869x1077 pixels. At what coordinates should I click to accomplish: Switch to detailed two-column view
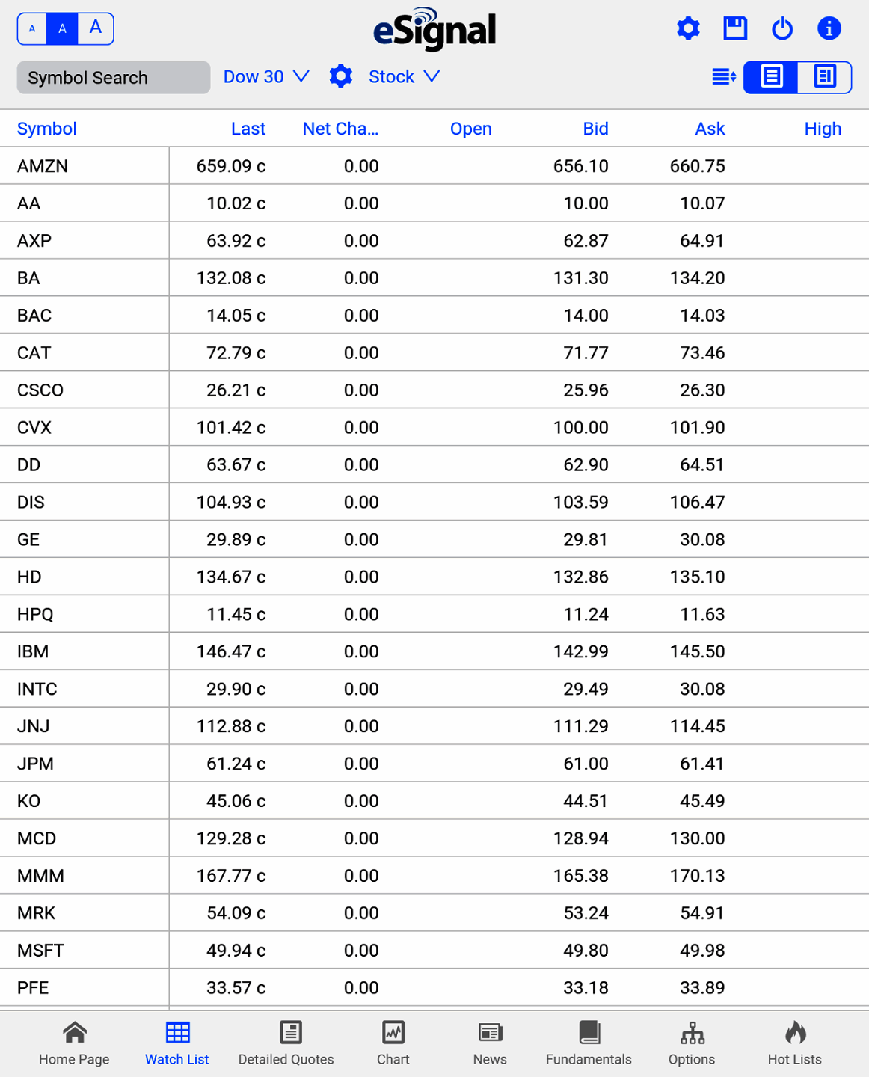[x=824, y=76]
